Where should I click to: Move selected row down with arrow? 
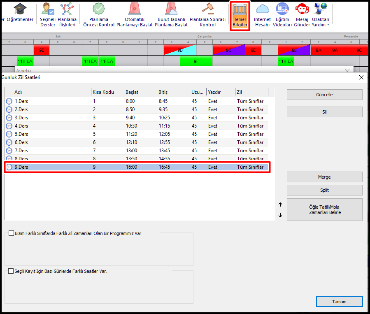(x=280, y=215)
